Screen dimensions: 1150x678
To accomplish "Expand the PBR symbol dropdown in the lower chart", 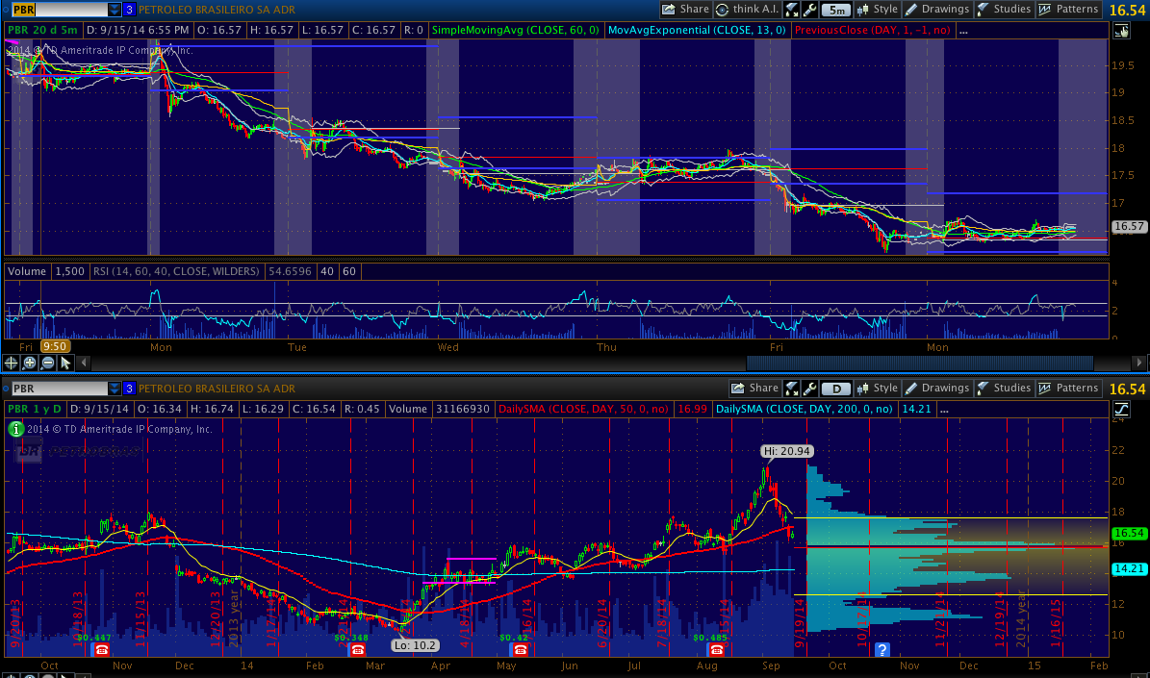I will coord(115,389).
